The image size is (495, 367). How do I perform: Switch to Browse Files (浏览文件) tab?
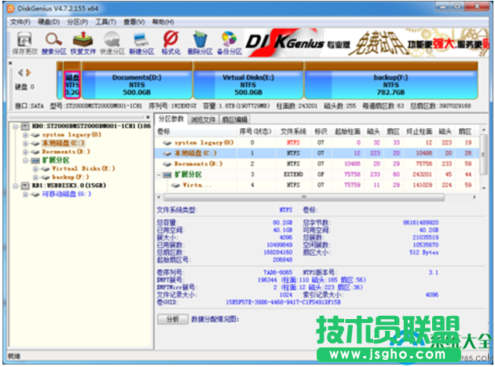(x=203, y=119)
